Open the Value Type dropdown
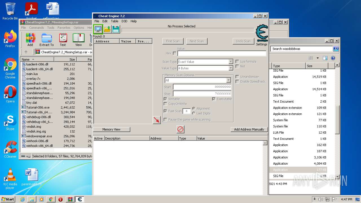The image size is (361, 203). coord(231,68)
